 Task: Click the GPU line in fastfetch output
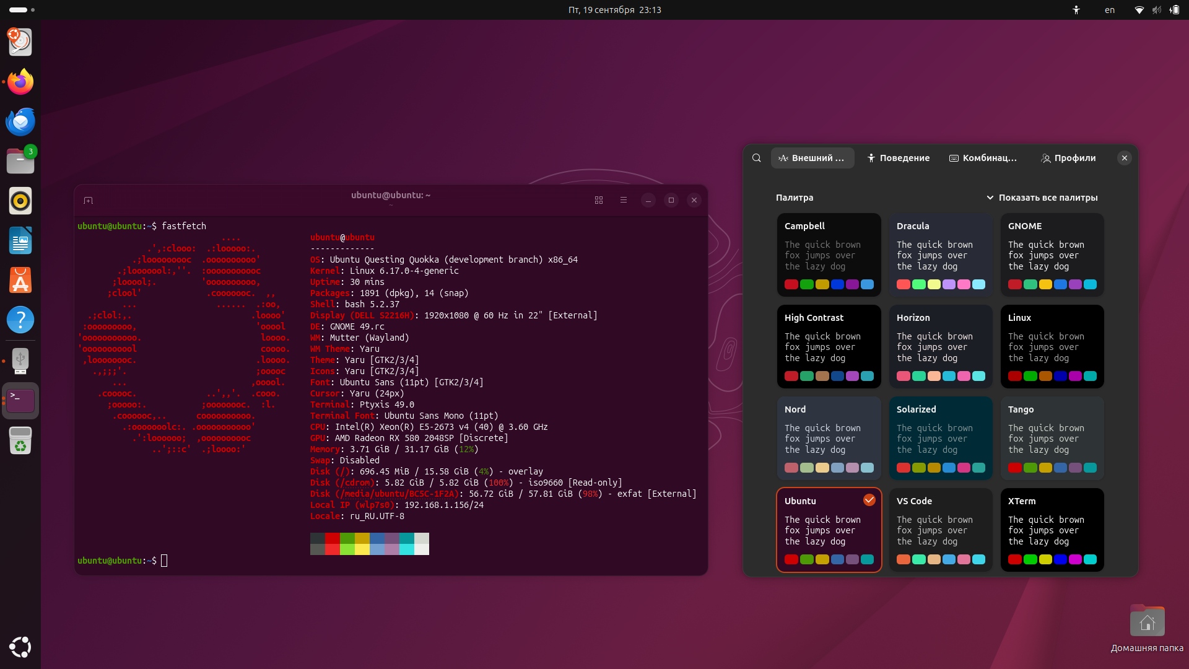tap(409, 438)
